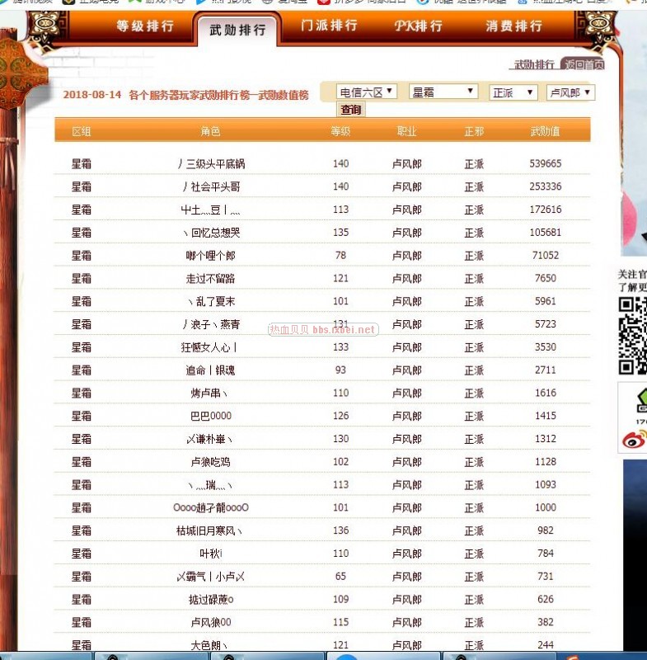Click the 武勋排行 breadcrumb link

click(534, 64)
